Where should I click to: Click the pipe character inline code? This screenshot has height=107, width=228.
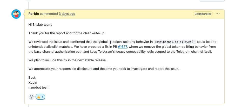point(111,42)
